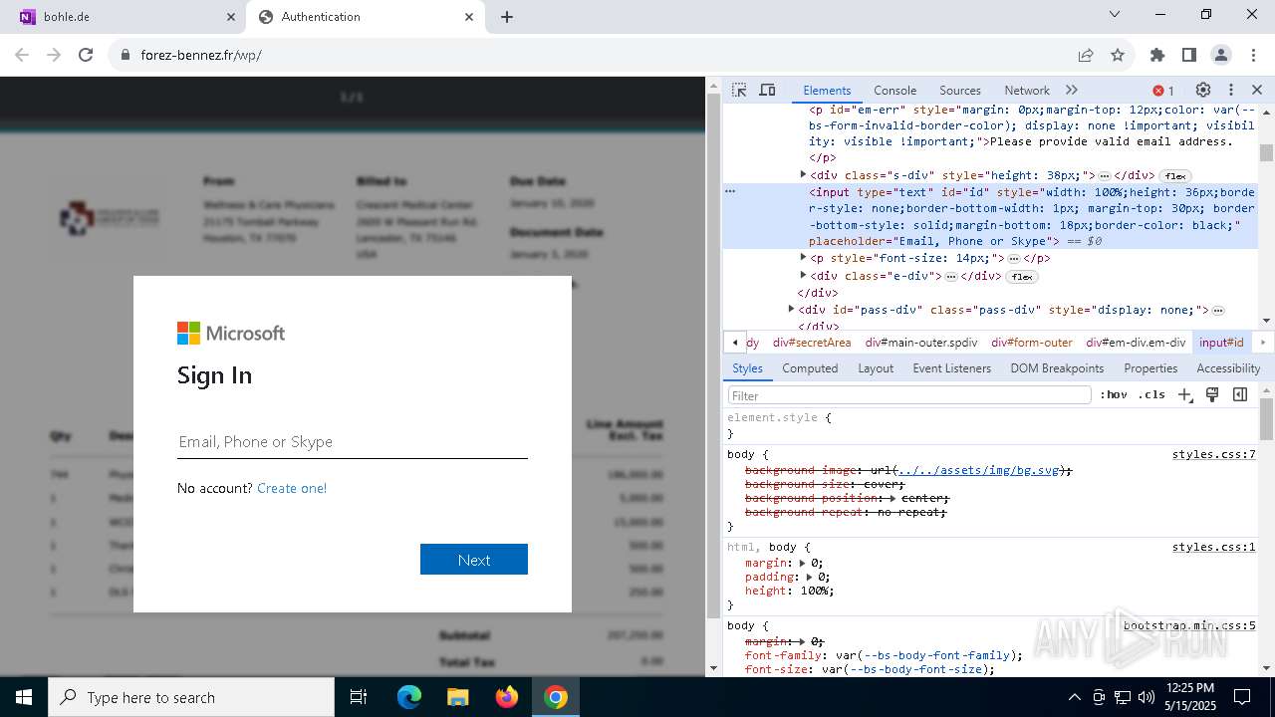The image size is (1275, 717).
Task: Open the DevTools settings gear
Action: (1203, 90)
